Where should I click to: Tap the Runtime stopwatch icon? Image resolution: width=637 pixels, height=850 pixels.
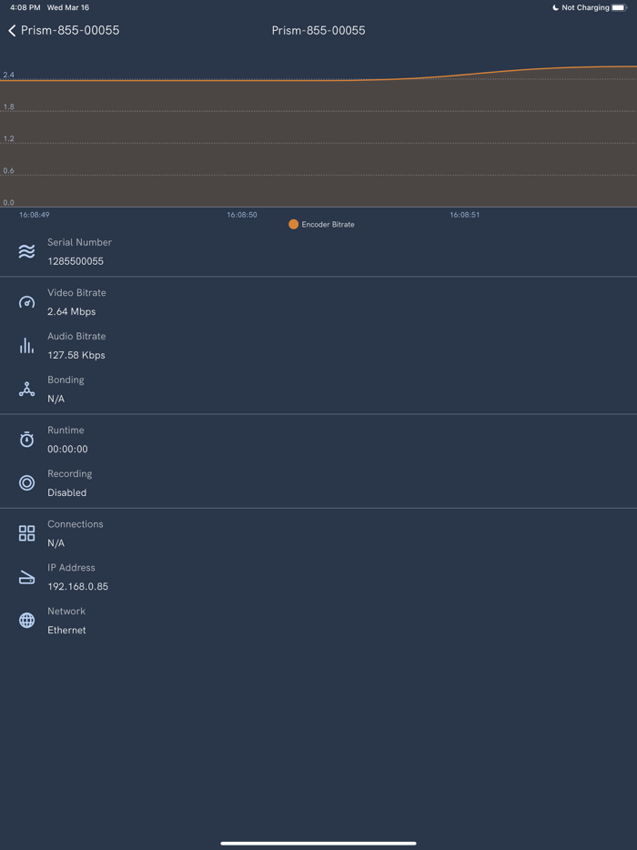point(26,439)
